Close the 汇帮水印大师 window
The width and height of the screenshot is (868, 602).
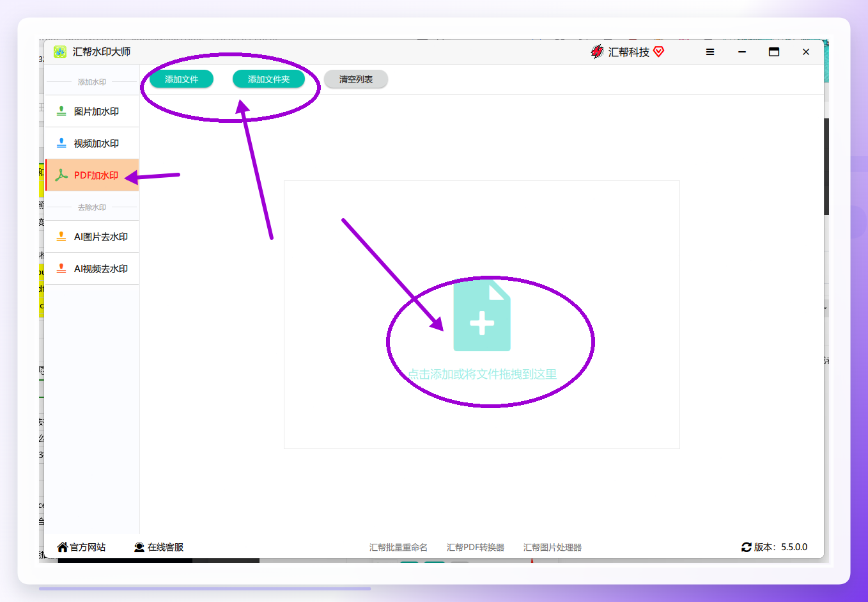pos(806,52)
